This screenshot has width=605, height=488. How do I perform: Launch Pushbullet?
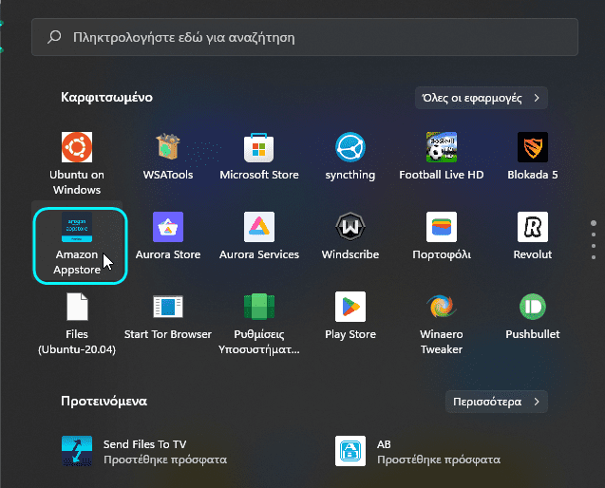click(533, 316)
